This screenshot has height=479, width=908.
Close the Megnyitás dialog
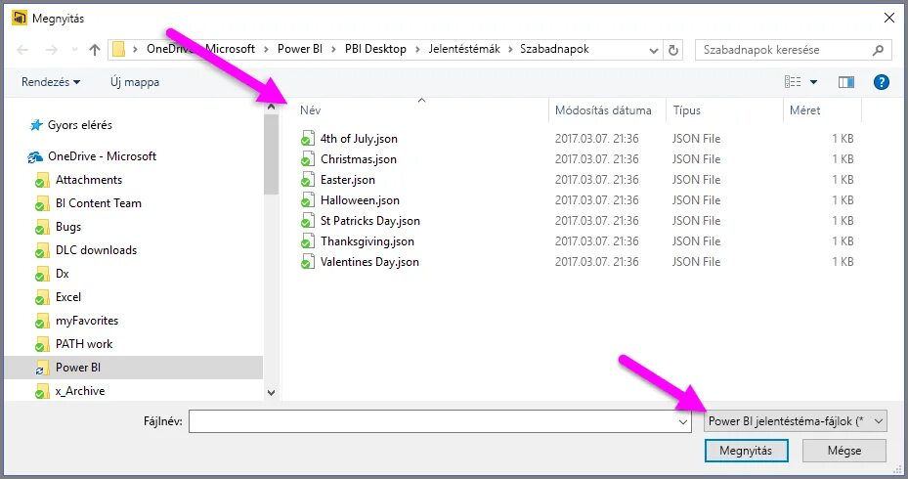tap(888, 18)
